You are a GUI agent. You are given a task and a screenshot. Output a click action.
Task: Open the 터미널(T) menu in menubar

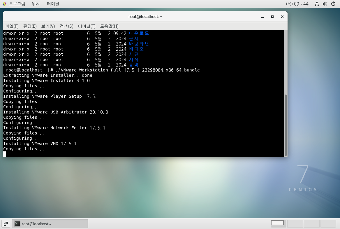click(x=87, y=26)
